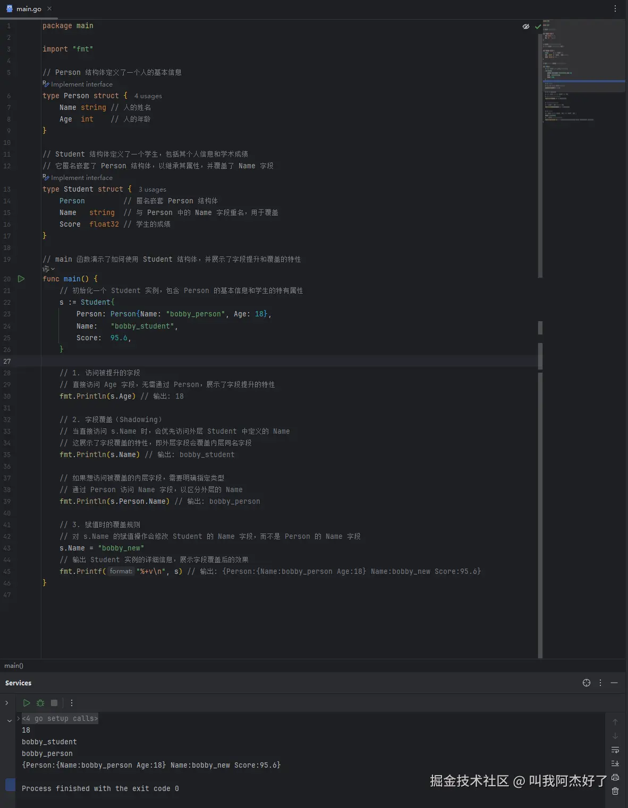Click fmt.Println(s.Person.Name) statement
The width and height of the screenshot is (628, 808).
click(115, 501)
